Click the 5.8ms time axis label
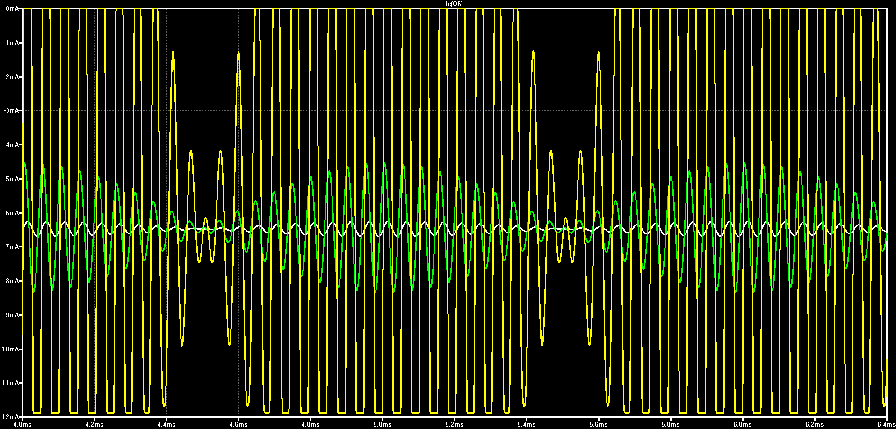 pos(671,425)
